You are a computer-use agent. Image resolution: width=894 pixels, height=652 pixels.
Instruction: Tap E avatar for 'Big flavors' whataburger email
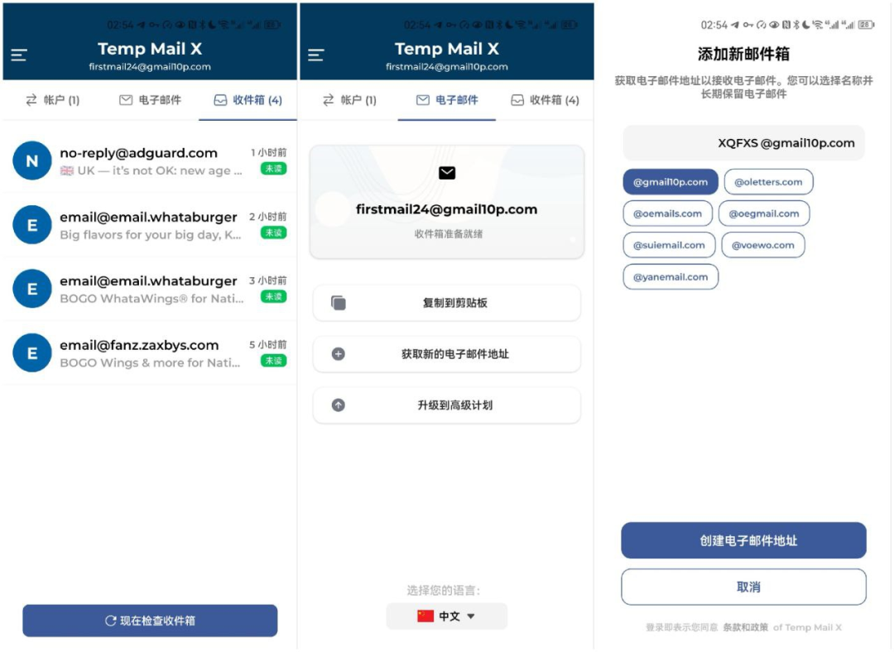coord(32,225)
